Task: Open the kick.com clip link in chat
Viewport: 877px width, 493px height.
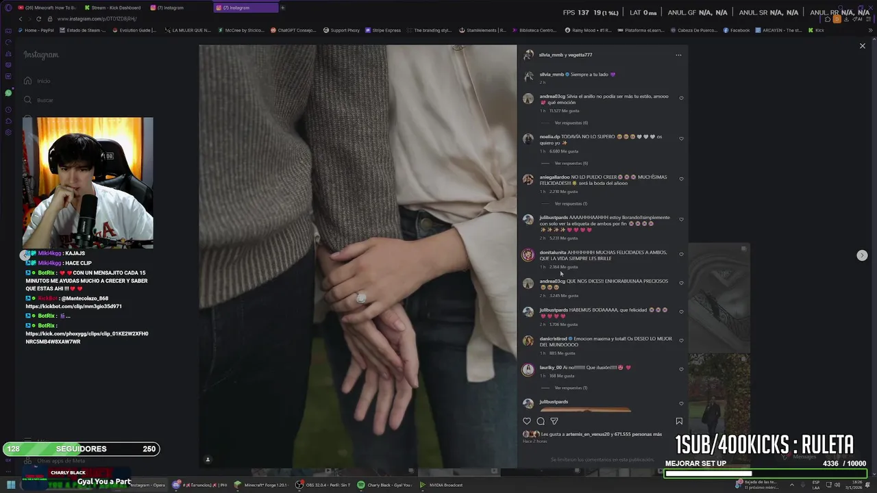Action: tap(87, 338)
